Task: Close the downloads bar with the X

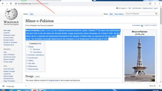Action: pyautogui.click(x=160, y=86)
